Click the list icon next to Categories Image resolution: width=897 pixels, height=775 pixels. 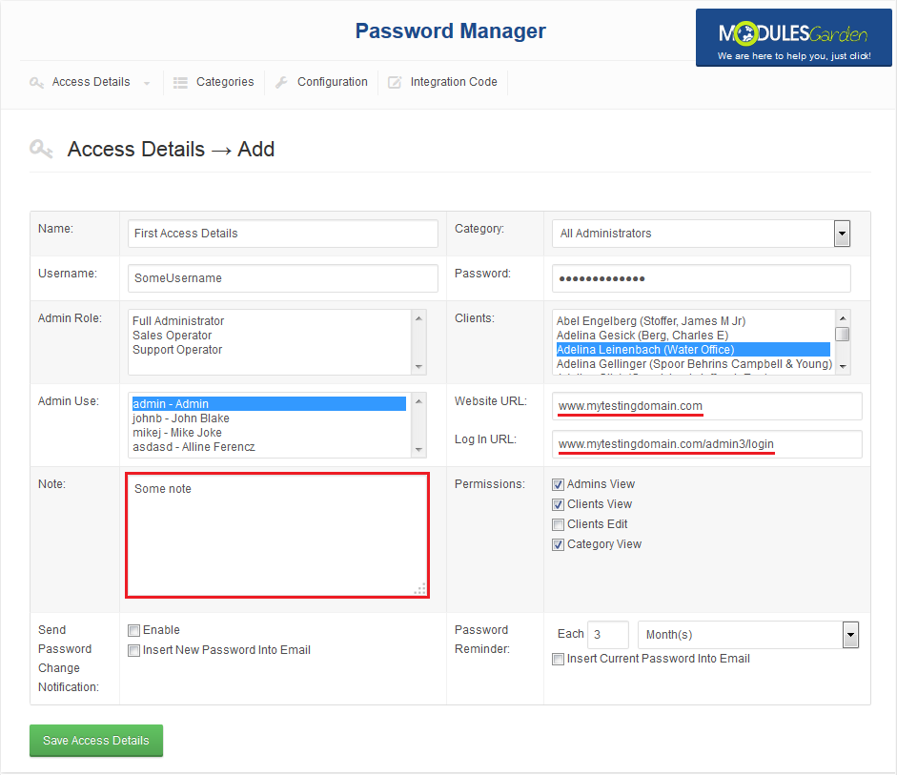point(180,83)
